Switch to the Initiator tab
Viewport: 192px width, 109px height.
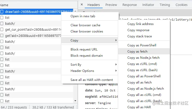[148, 5]
